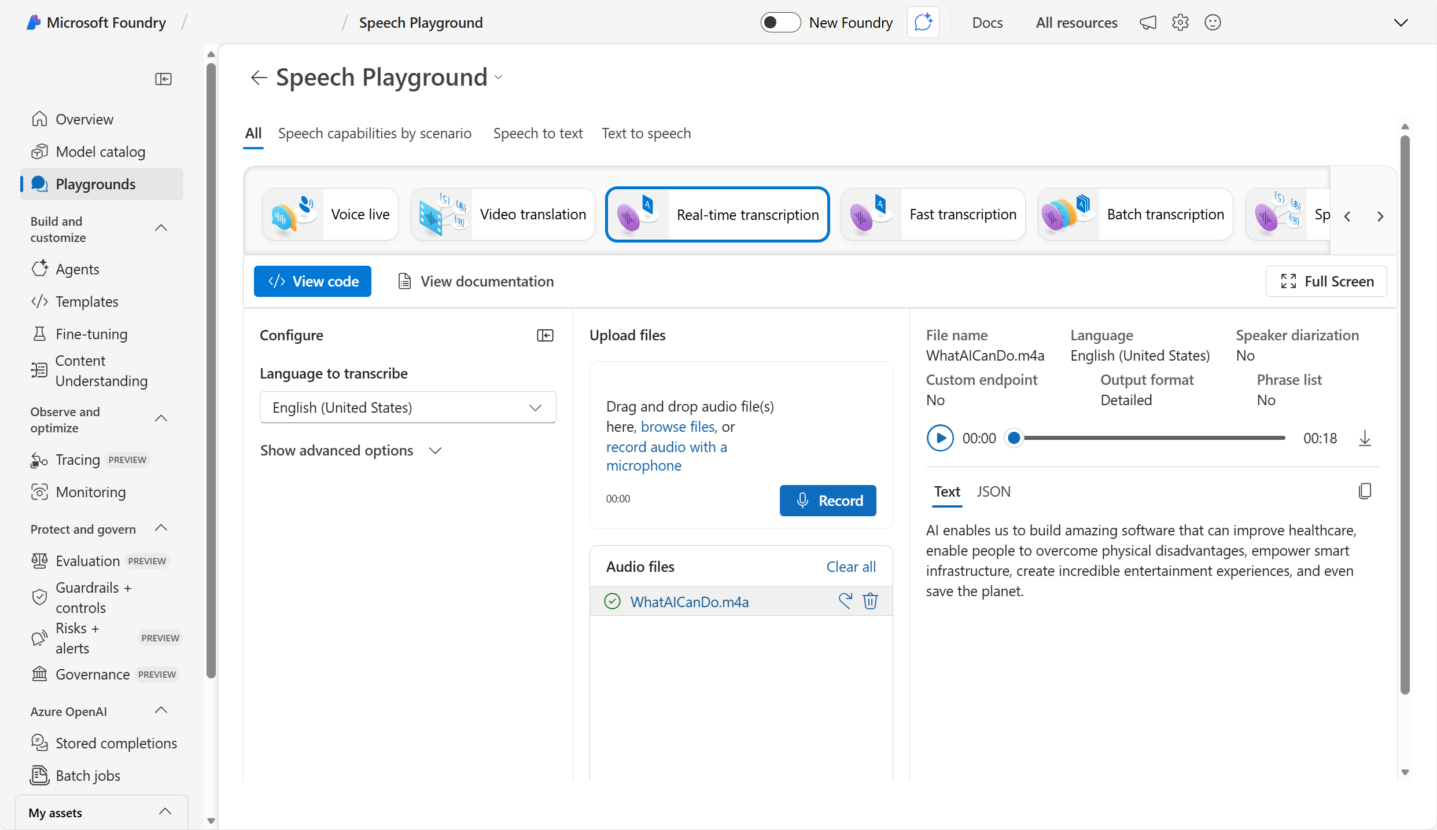The height and width of the screenshot is (830, 1437).
Task: Play the WhatAICanDo audio file
Action: (940, 438)
